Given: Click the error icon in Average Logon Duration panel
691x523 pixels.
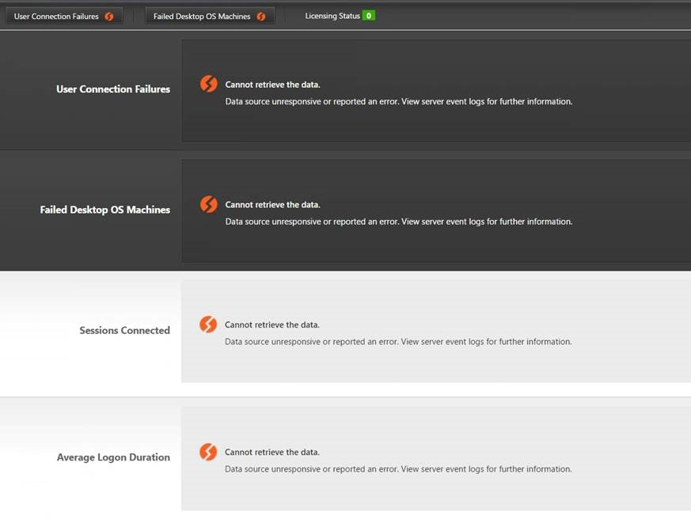Looking at the screenshot, I should [x=208, y=452].
